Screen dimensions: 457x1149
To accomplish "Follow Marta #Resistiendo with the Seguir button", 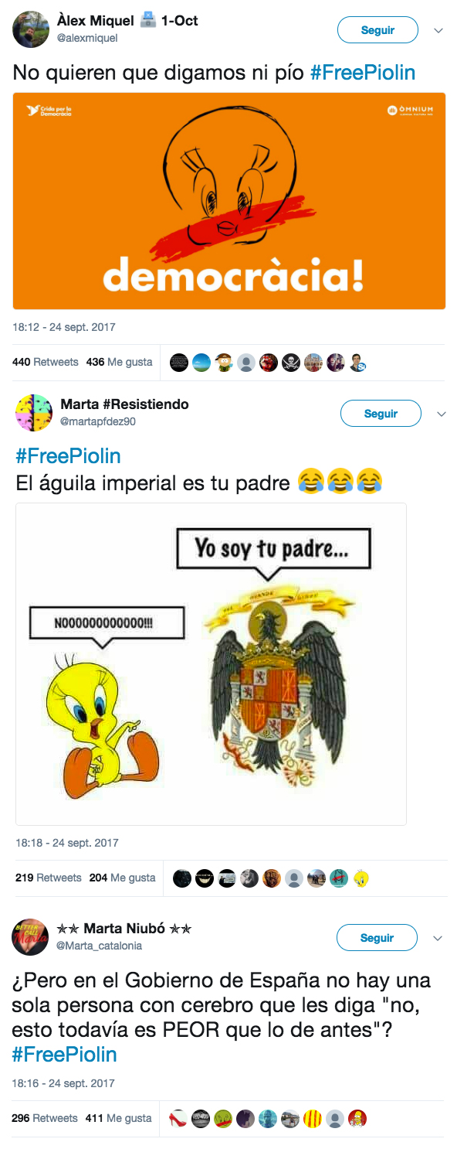I will click(x=381, y=414).
